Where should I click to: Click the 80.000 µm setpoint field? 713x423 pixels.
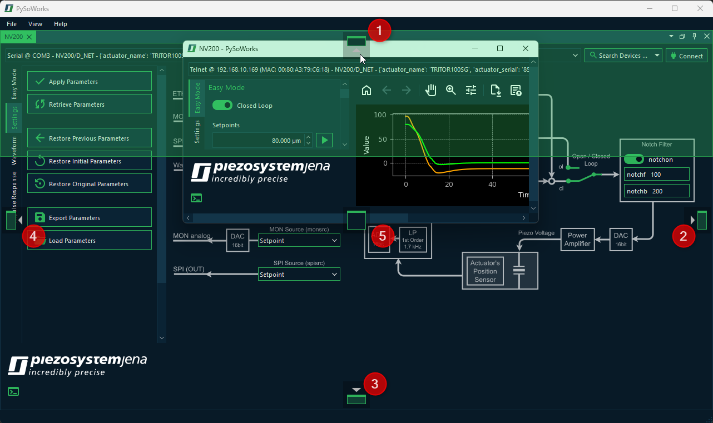258,140
